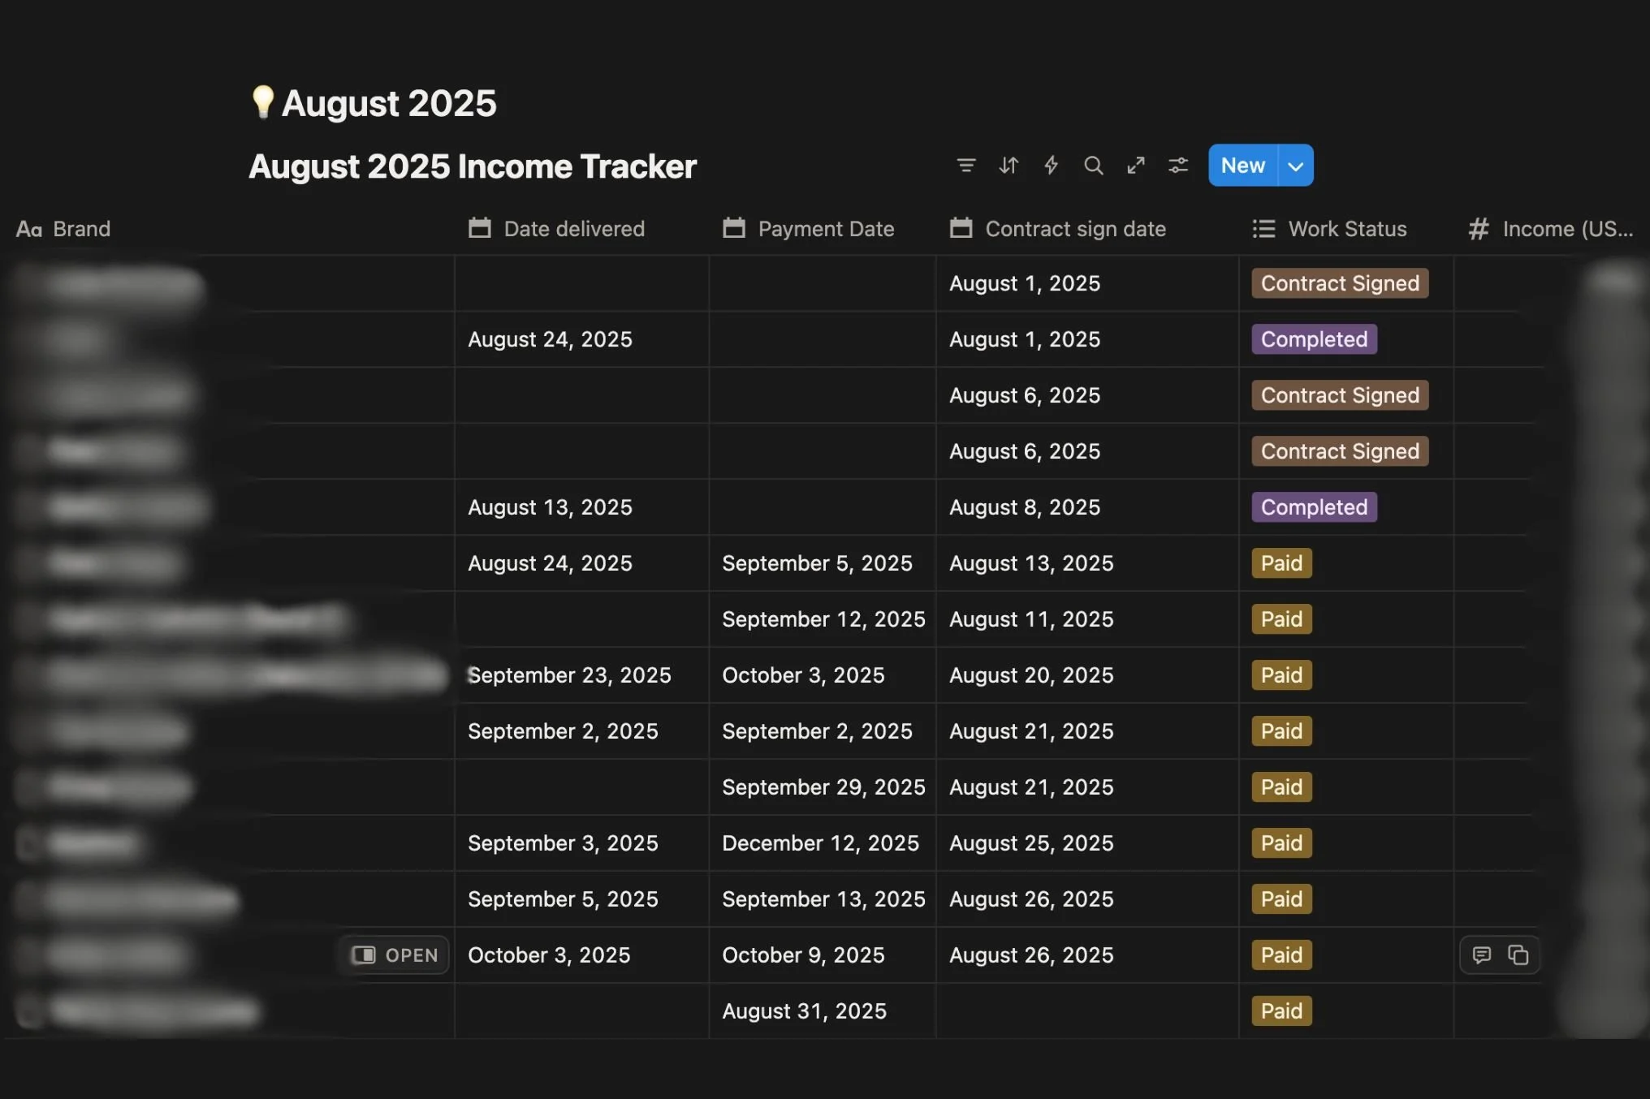
Task: Click the search magnifier icon
Action: [1093, 166]
